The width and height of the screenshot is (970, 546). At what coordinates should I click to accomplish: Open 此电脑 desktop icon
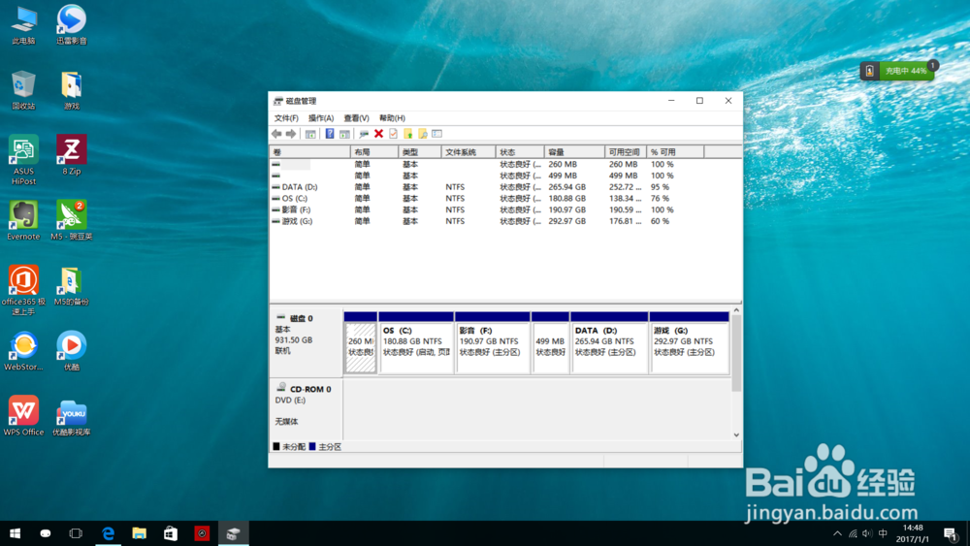pyautogui.click(x=23, y=26)
